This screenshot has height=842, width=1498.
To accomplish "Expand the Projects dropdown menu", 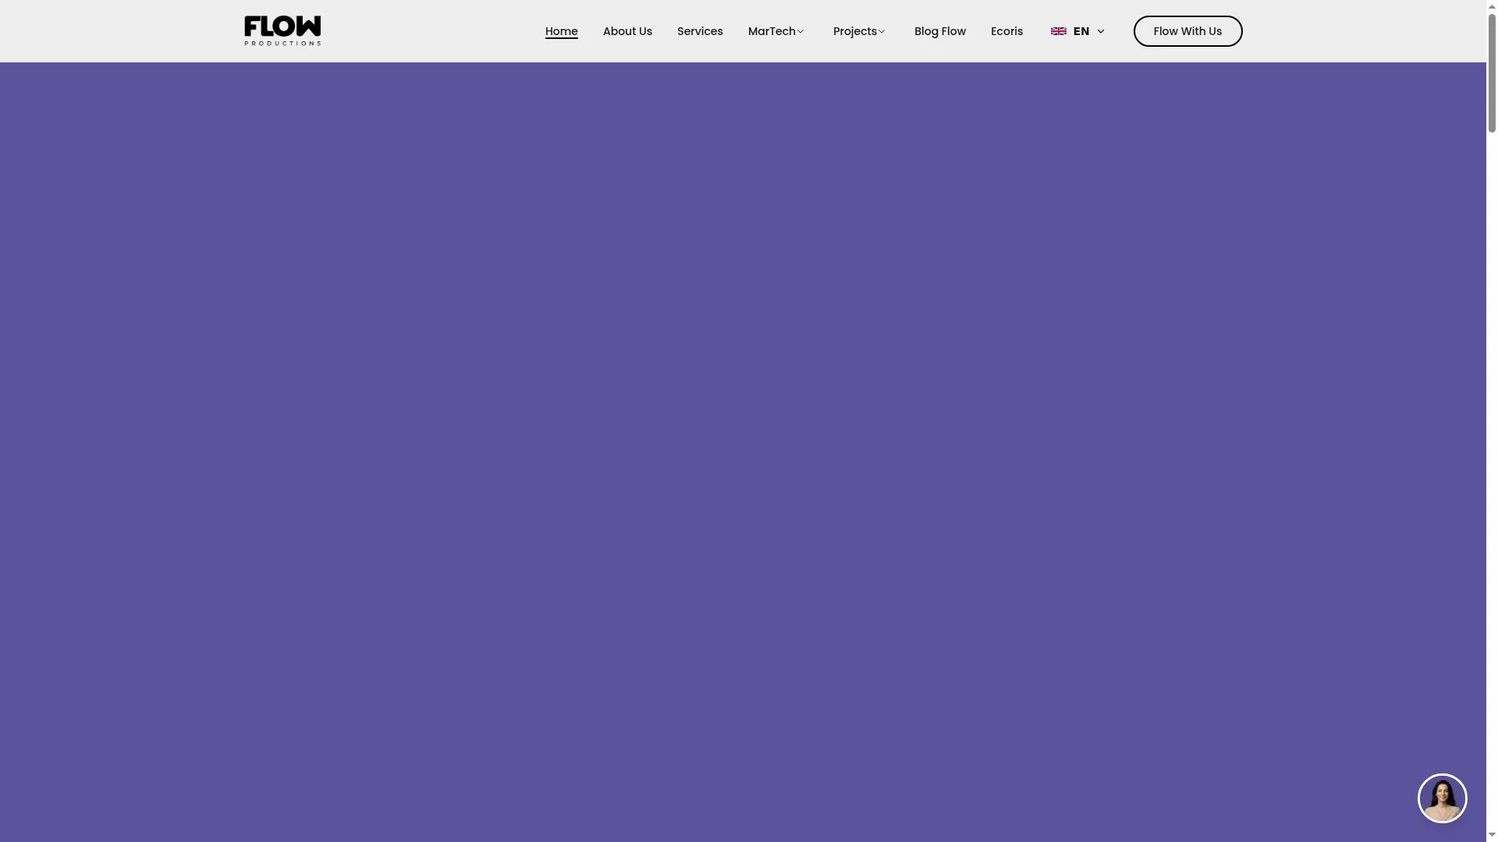I will [860, 31].
